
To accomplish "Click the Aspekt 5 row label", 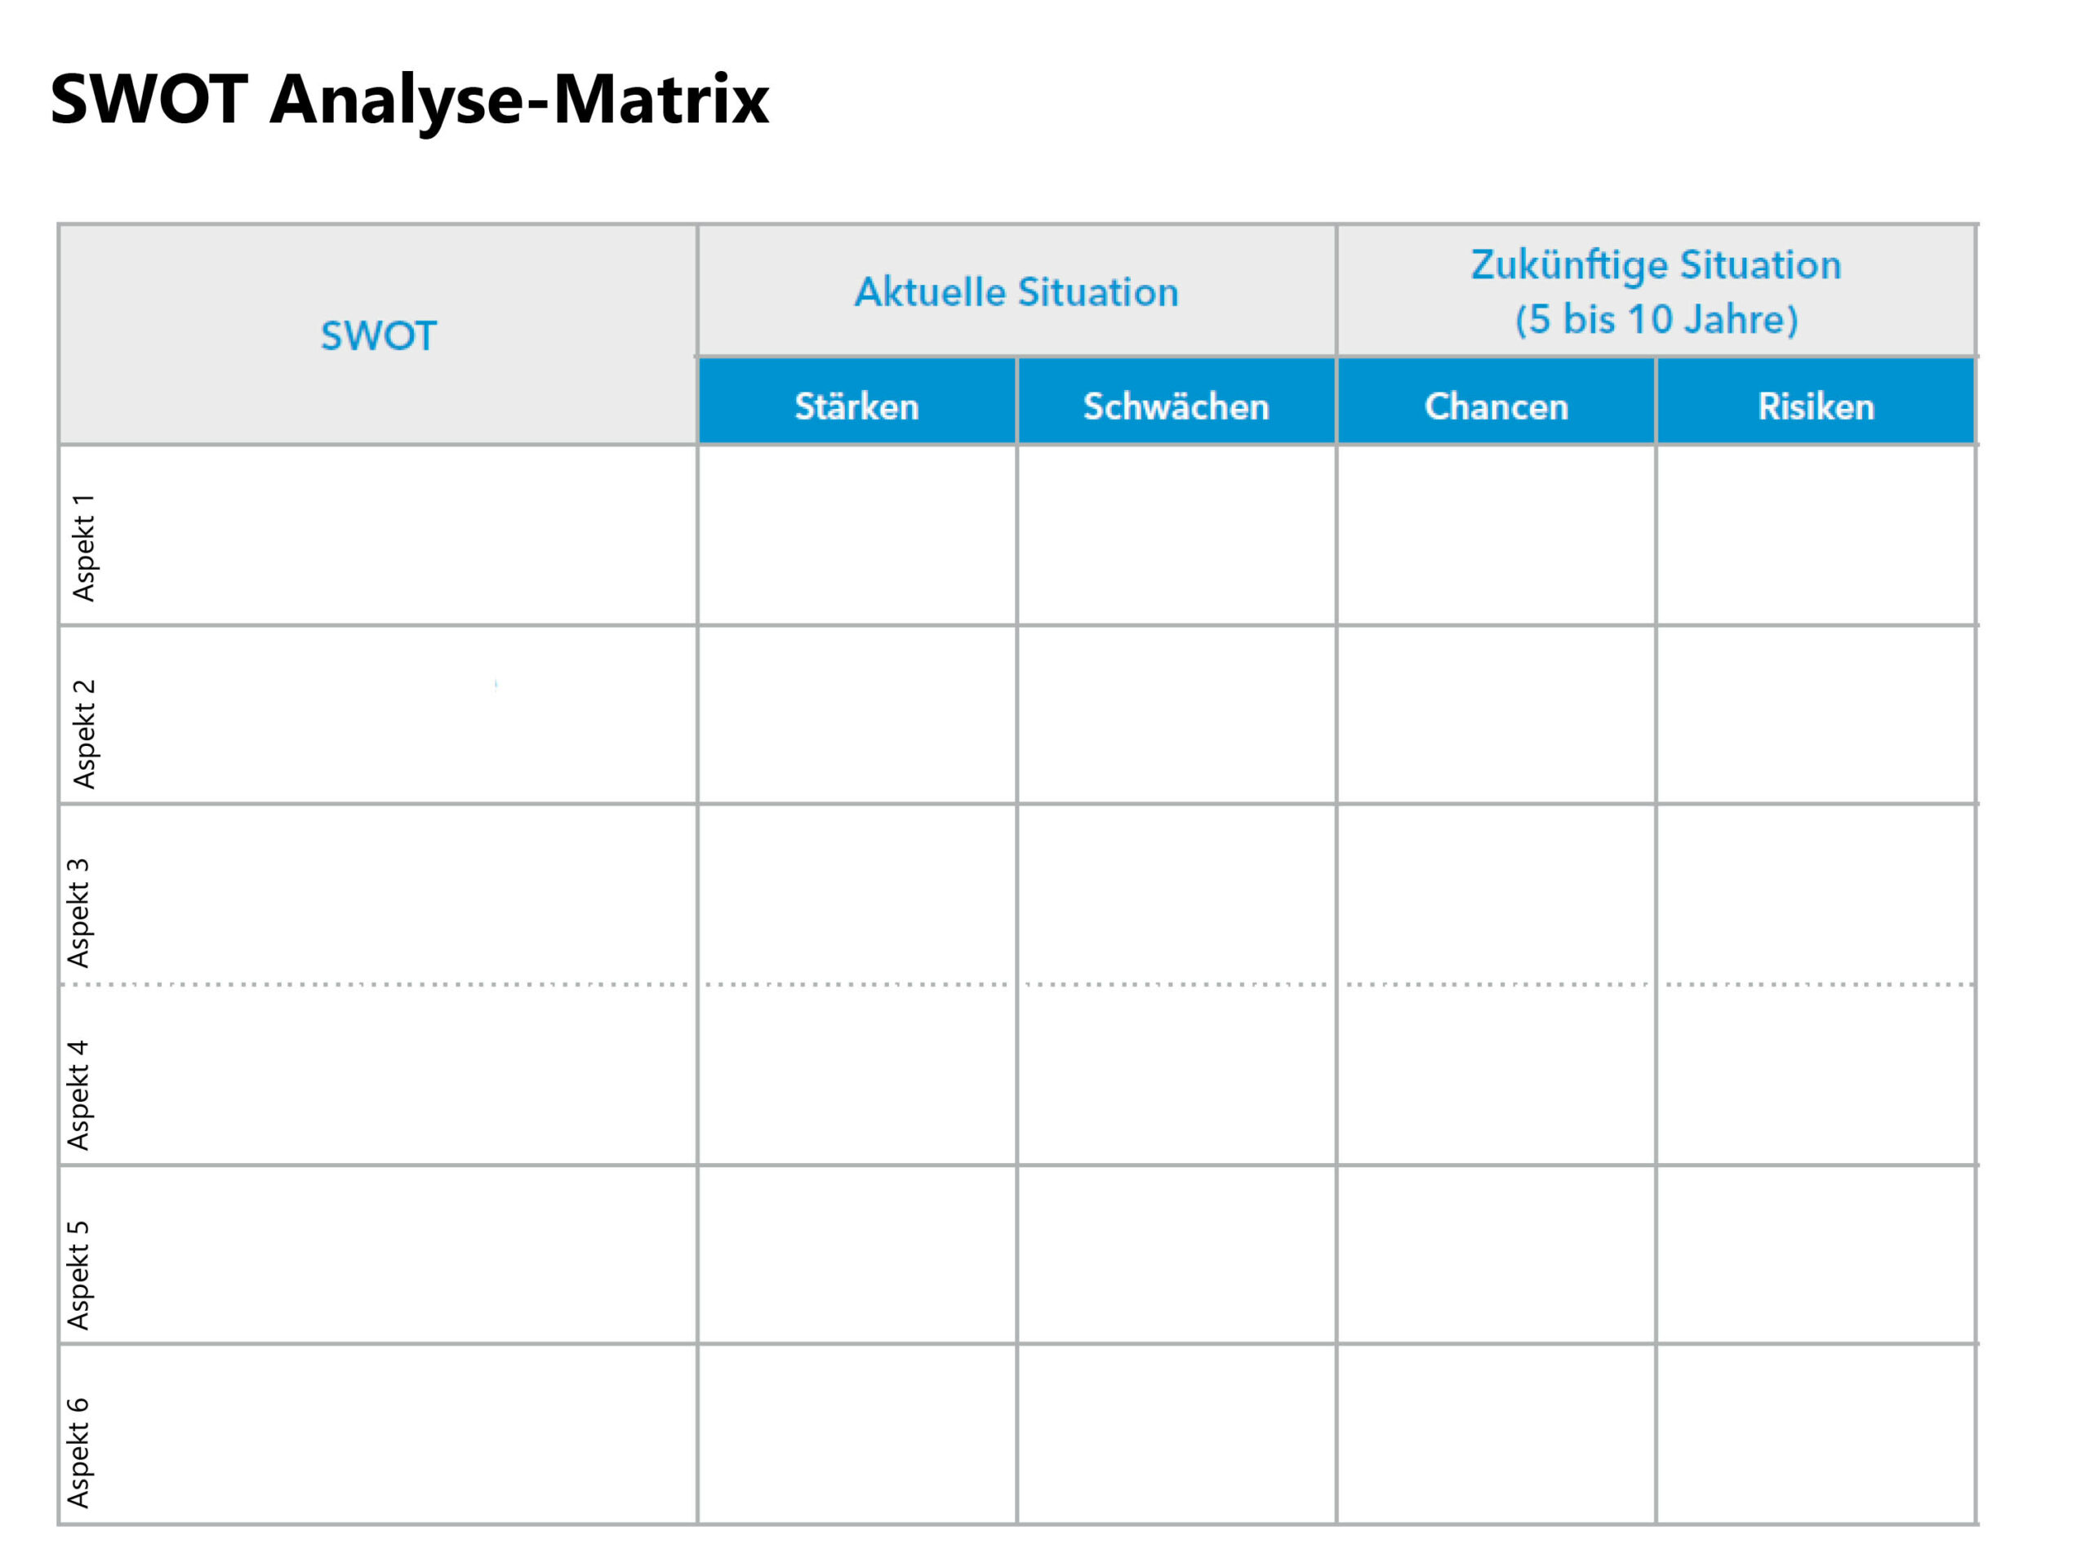I will (78, 1275).
